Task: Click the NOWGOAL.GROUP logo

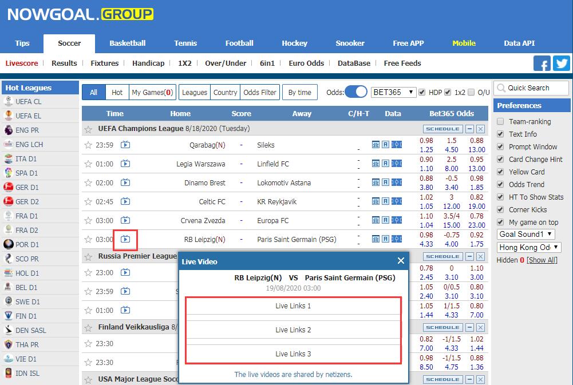Action: tap(80, 14)
